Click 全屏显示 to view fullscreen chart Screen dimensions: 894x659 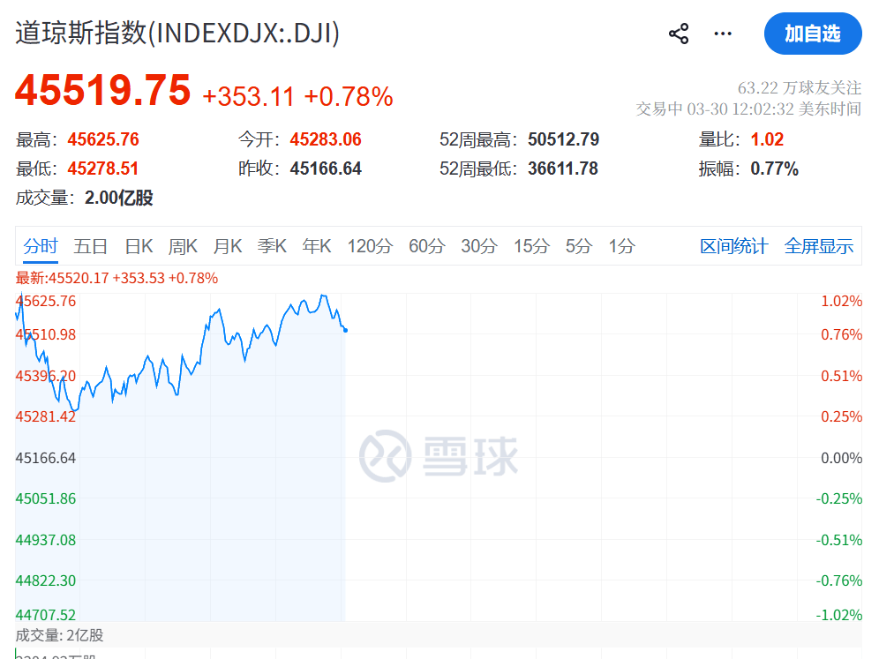pos(818,247)
